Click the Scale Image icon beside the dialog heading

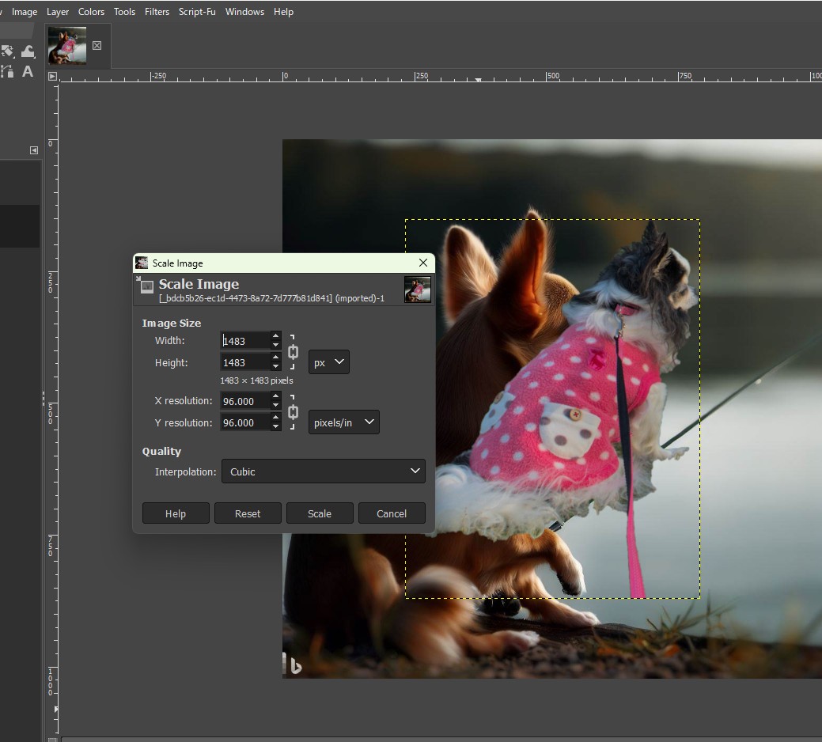(x=146, y=286)
